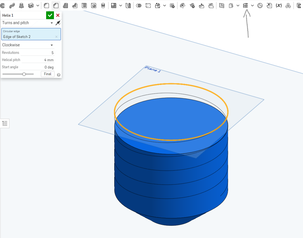The image size is (303, 238).
Task: Confirm Helix 1 with green checkmark
Action: (x=50, y=15)
